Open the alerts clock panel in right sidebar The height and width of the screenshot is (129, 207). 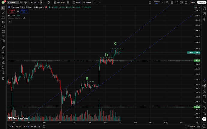tap(204, 14)
